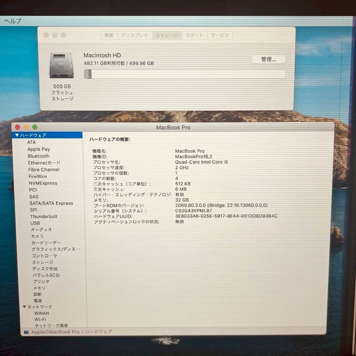Select Ethernetカード in the sidebar
Image resolution: width=356 pixels, height=356 pixels.
(44, 163)
